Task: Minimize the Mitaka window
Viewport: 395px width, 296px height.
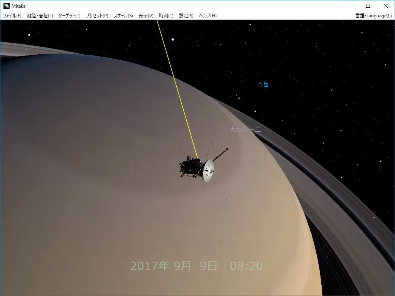Action: (x=350, y=6)
